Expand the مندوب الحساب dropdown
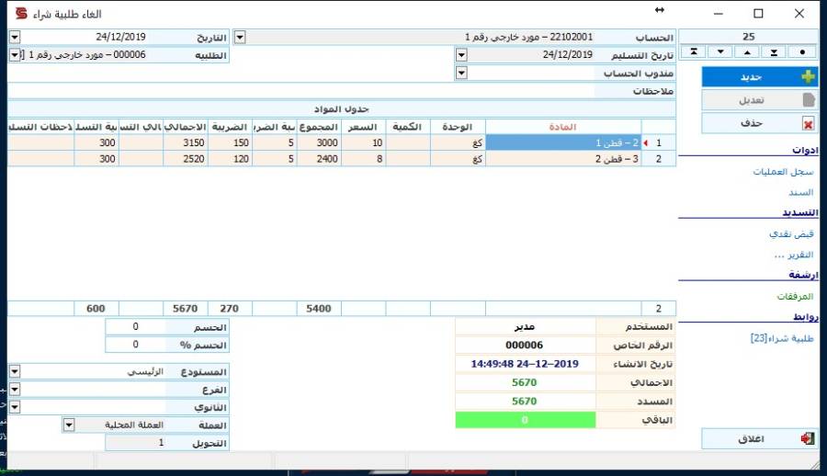Image resolution: width=827 pixels, height=476 pixels. 461,73
